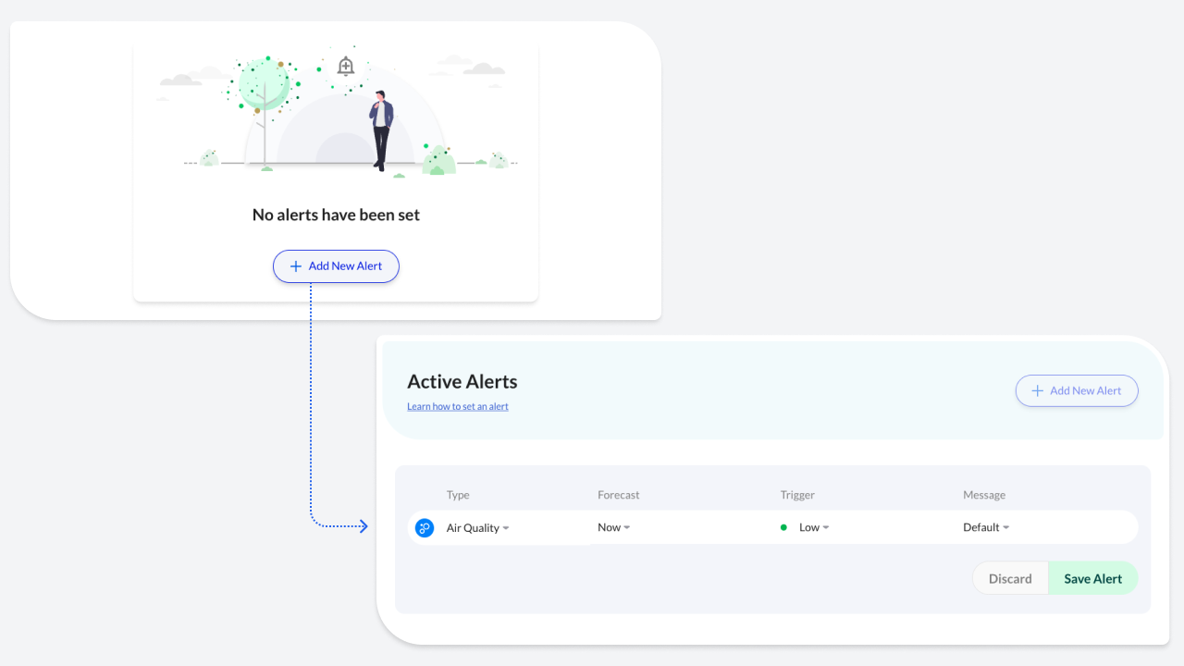Click the blue dotted arrow head pointing to the alert row
The image size is (1184, 666).
pos(364,526)
